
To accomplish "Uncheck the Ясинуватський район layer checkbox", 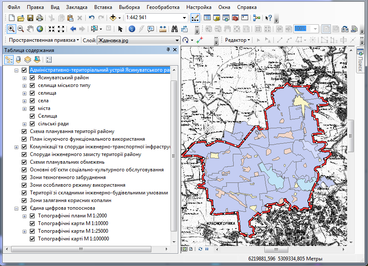I will [32, 78].
